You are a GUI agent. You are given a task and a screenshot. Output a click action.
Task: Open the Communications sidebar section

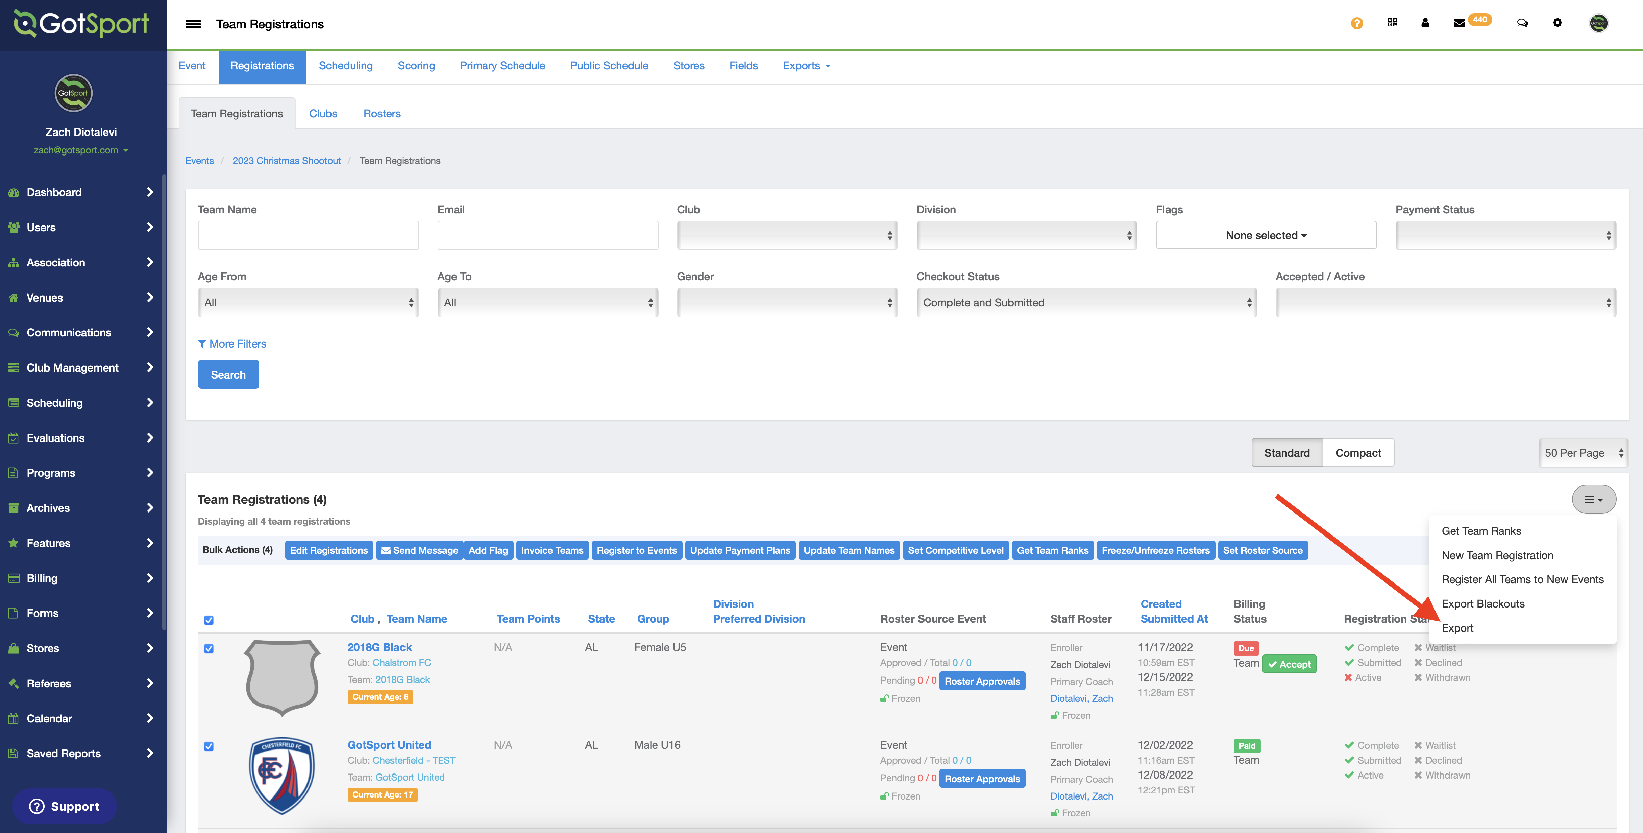(82, 333)
